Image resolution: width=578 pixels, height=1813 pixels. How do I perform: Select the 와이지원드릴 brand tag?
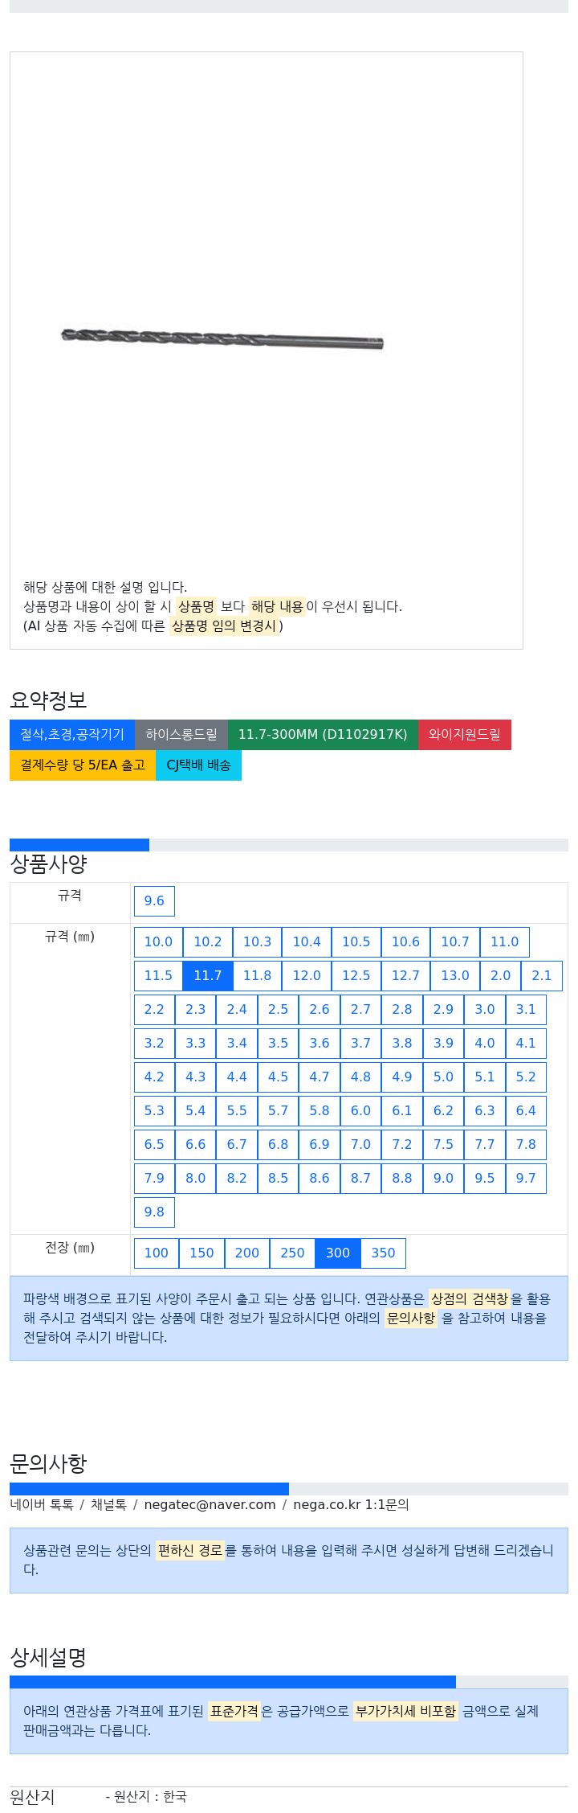465,734
